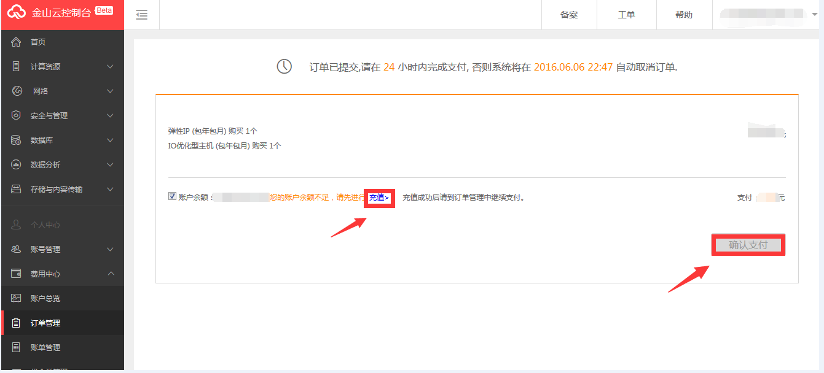This screenshot has height=373, width=824.
Task: Click the 网络 globe icon
Action: coord(17,91)
